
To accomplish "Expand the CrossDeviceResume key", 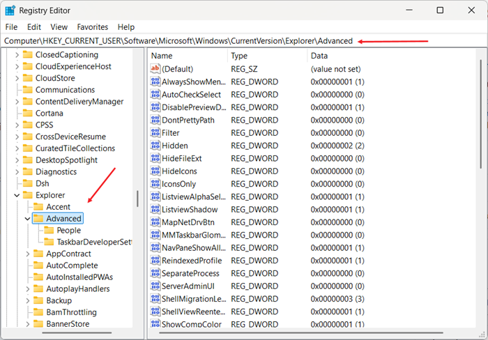I will [17, 137].
